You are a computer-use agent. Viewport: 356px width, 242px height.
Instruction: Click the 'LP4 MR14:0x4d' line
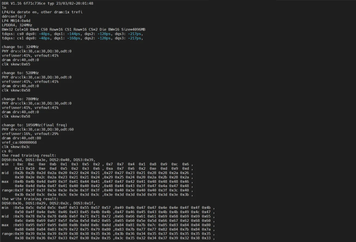[16, 21]
